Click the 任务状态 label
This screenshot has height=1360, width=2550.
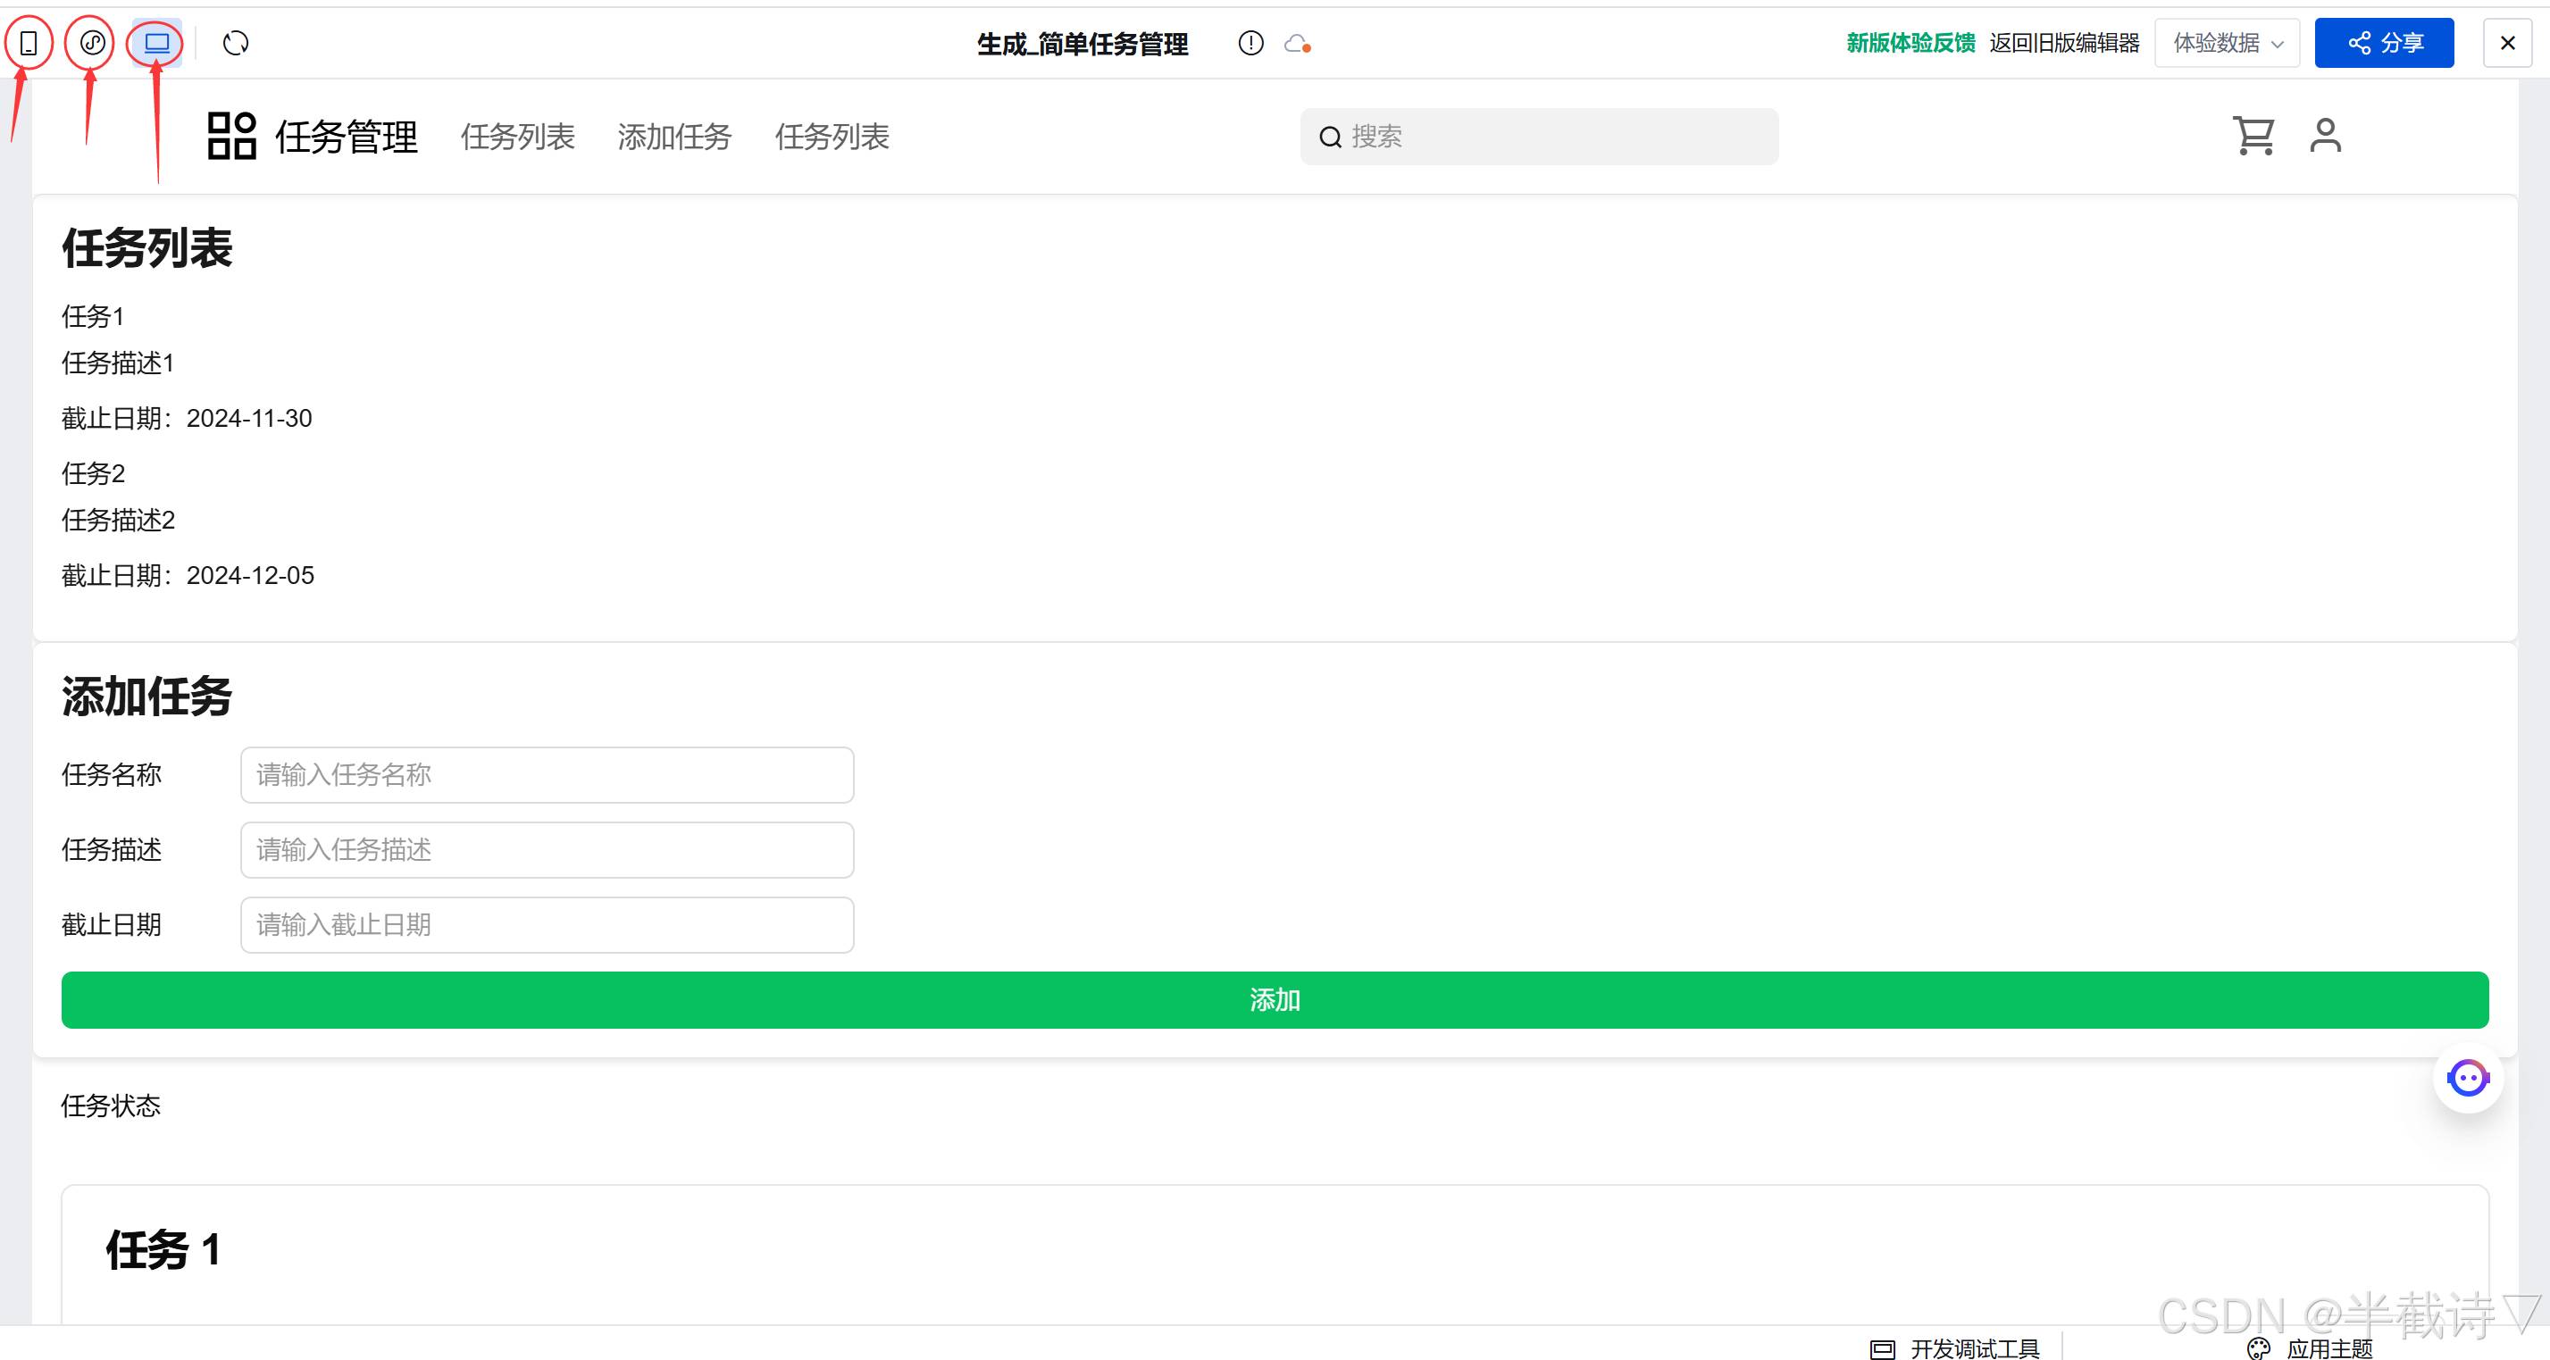point(111,1106)
